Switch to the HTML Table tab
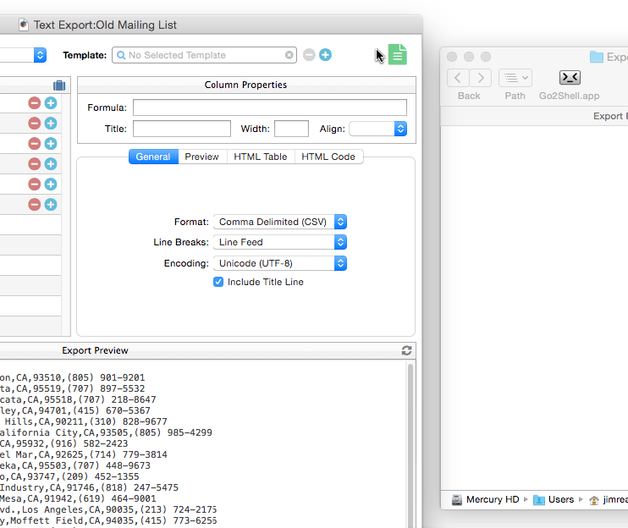 pos(260,157)
